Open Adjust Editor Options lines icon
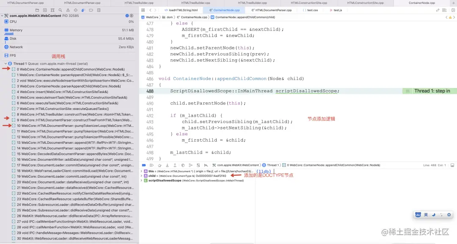The height and width of the screenshot is (244, 457). coord(444,10)
